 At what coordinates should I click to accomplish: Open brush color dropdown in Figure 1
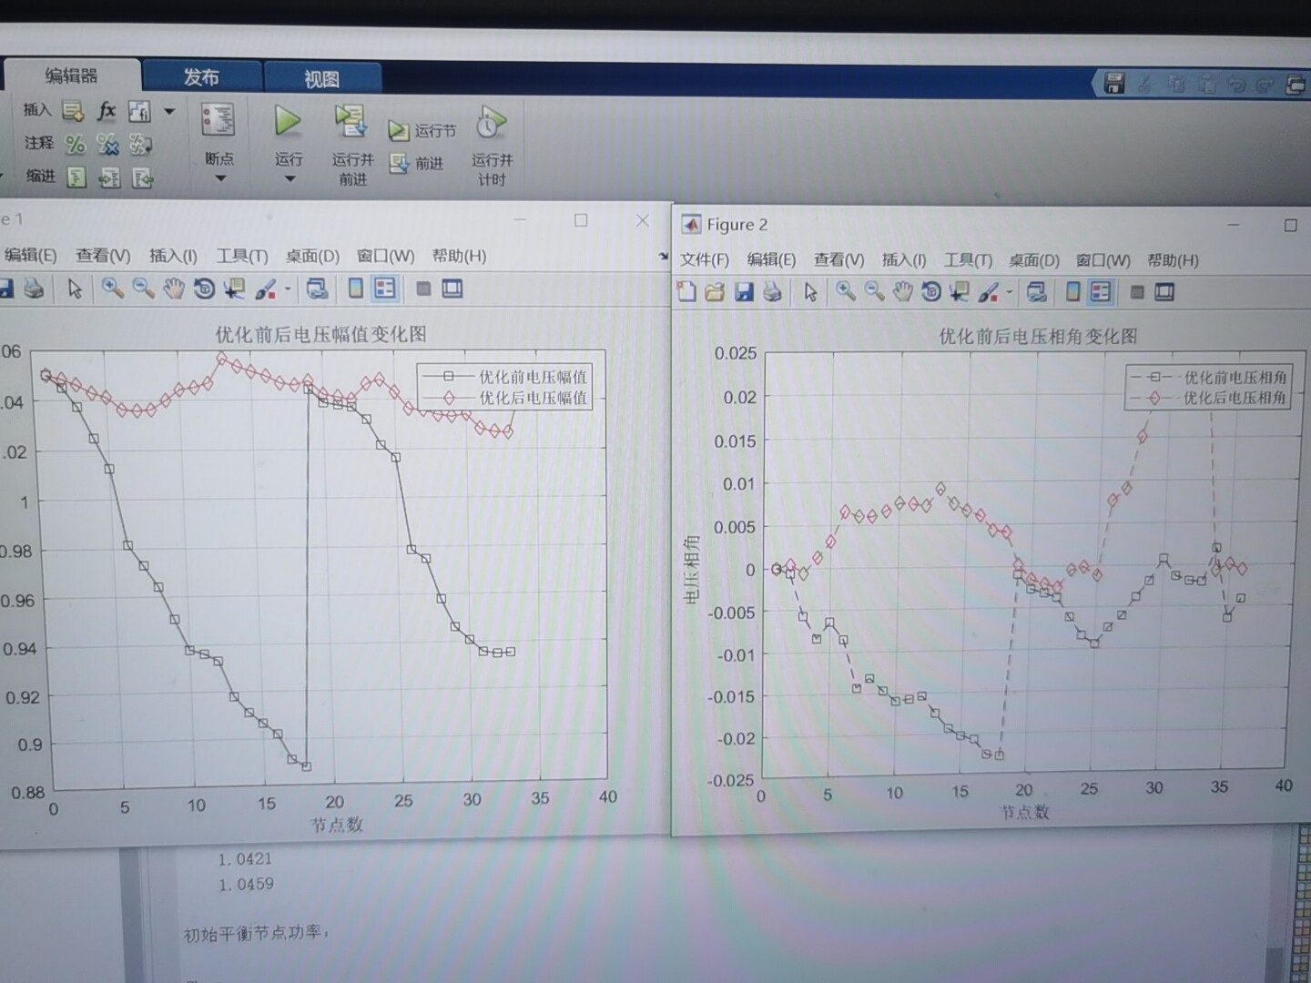click(288, 289)
